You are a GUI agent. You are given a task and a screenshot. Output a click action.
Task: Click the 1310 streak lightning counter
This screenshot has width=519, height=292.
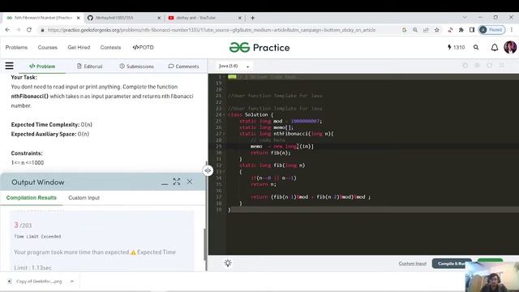[x=456, y=47]
